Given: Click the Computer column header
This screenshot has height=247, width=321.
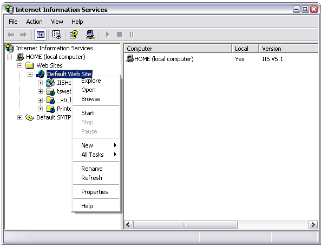Looking at the screenshot, I should point(178,49).
